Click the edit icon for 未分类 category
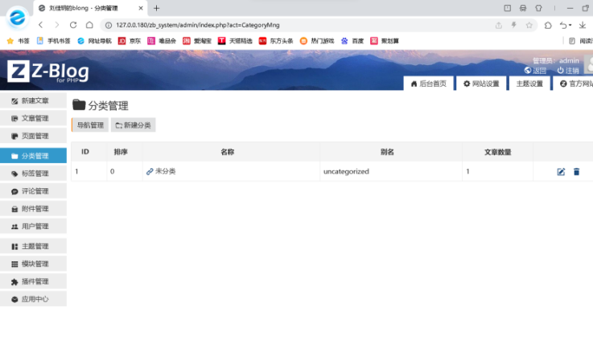The height and width of the screenshot is (340, 593). point(561,172)
